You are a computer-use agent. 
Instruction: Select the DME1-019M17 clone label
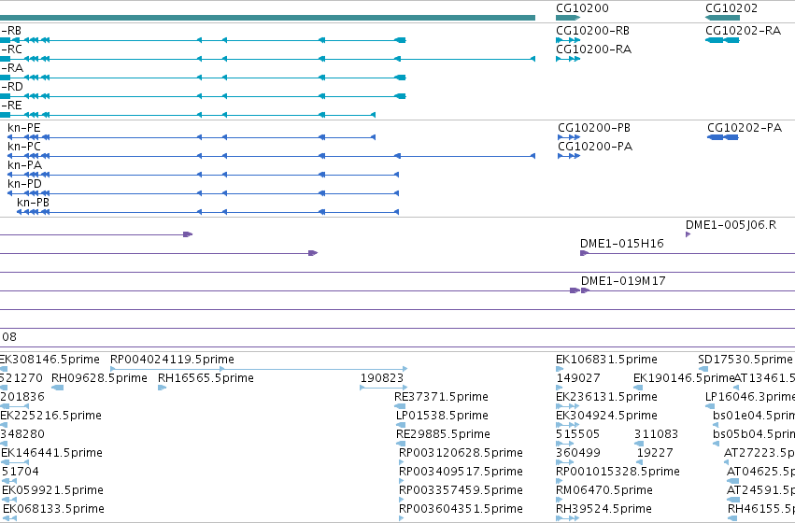click(x=623, y=281)
